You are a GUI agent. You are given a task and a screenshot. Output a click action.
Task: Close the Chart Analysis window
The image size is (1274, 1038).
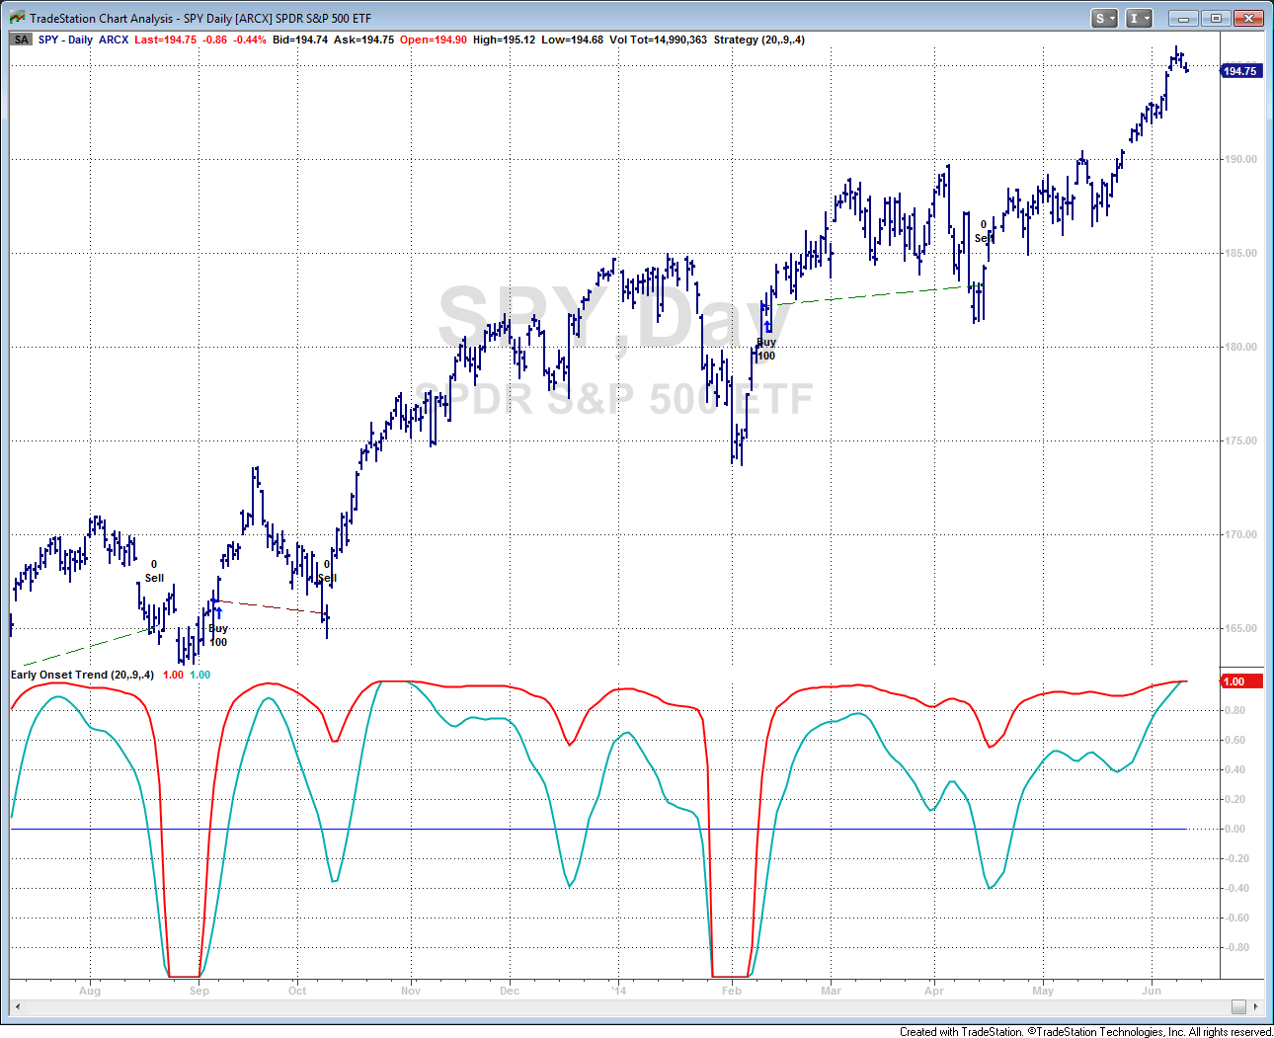click(x=1250, y=18)
